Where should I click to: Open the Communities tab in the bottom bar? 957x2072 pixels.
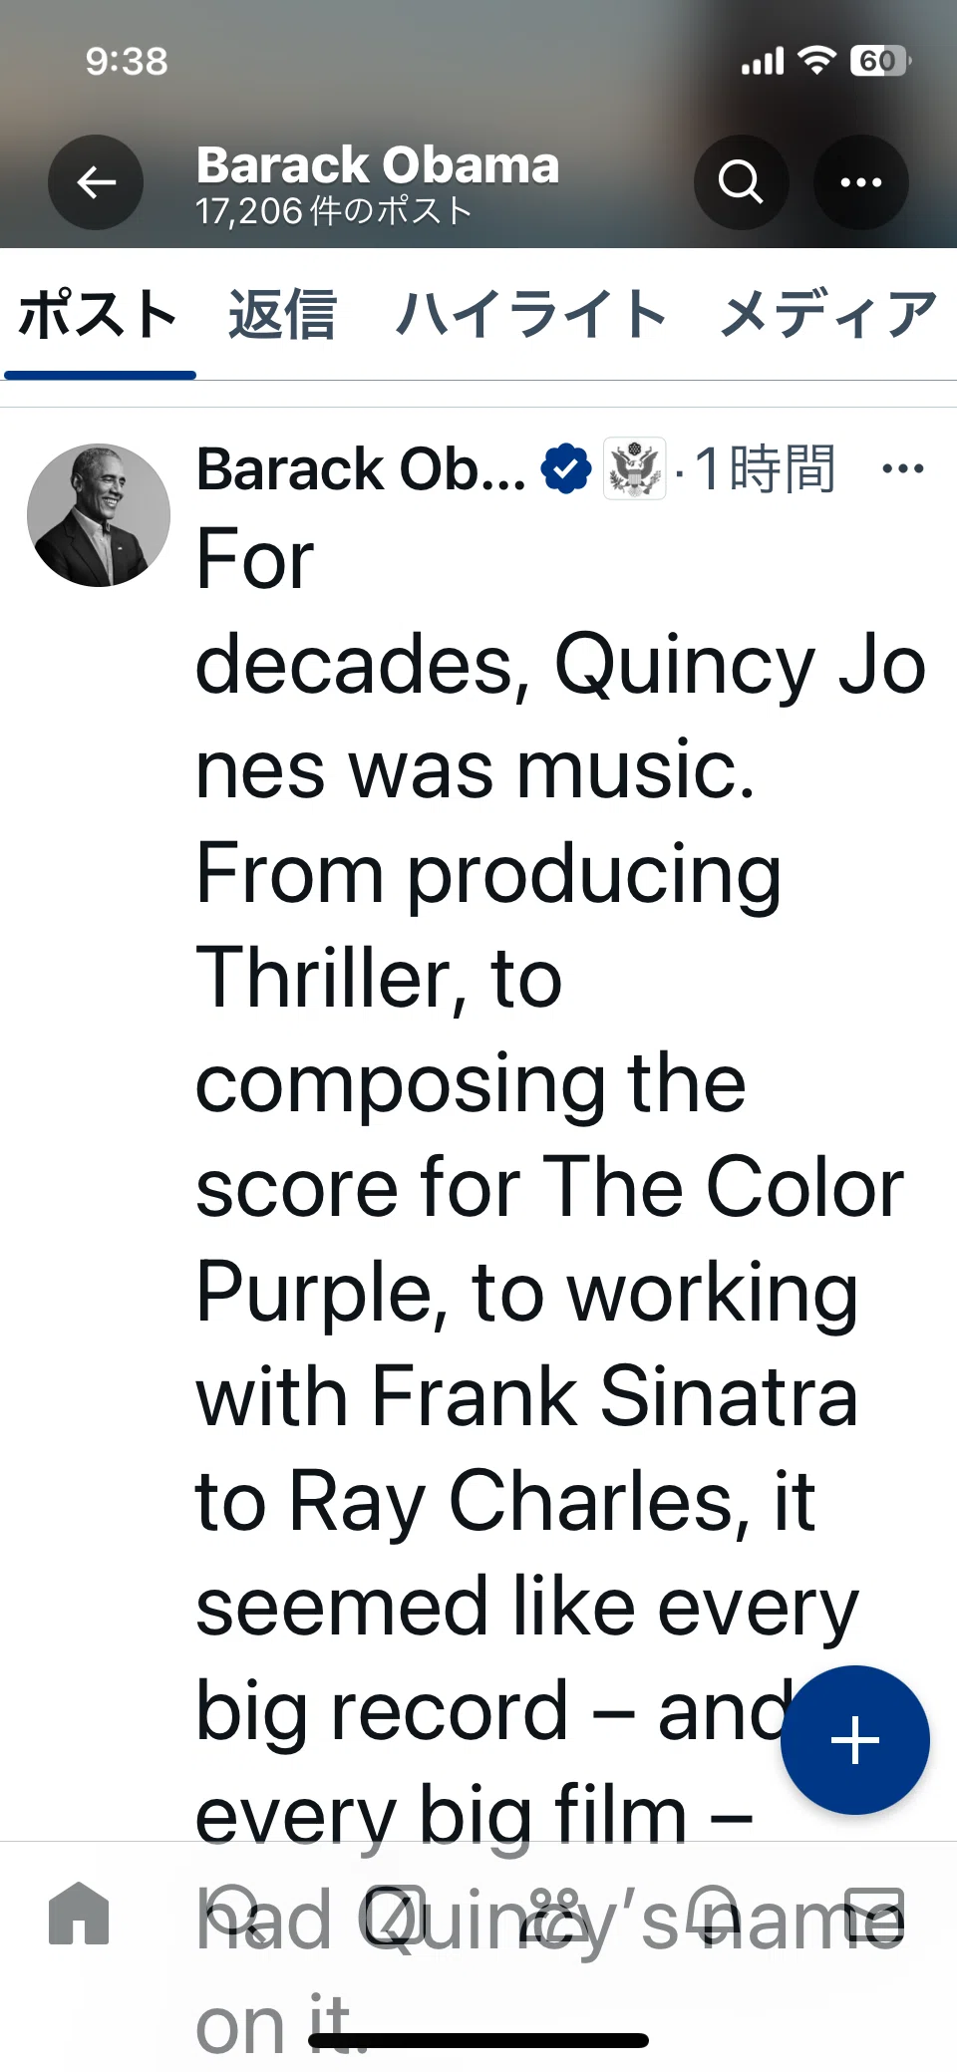click(x=554, y=1914)
